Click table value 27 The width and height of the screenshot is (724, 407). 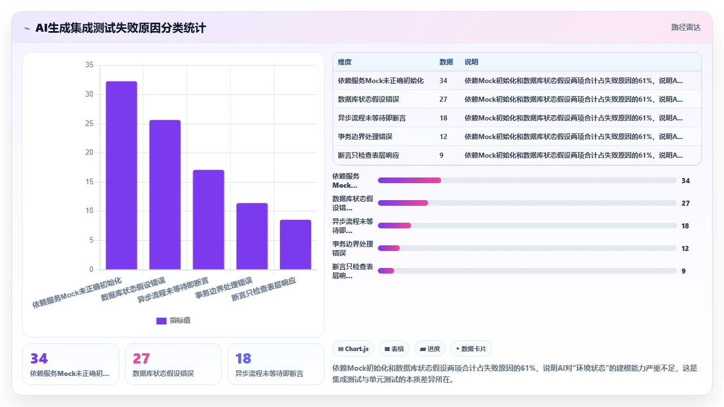click(443, 99)
